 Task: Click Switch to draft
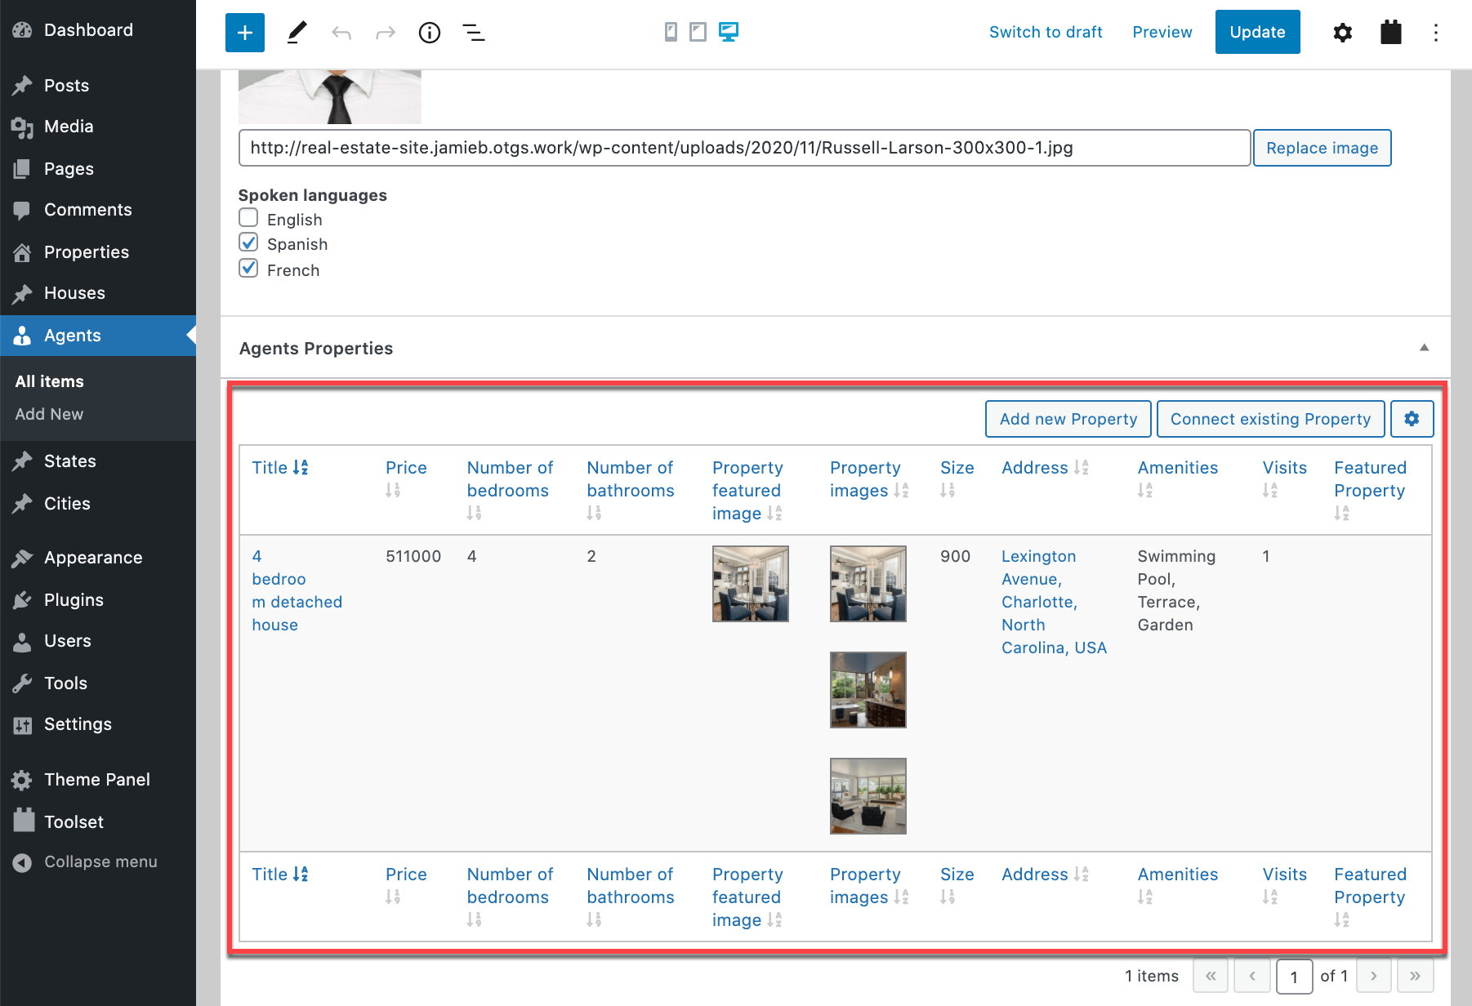(1046, 32)
